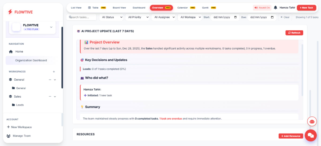Switch to List View tab
Screen dimensions: 321x146
point(76,8)
